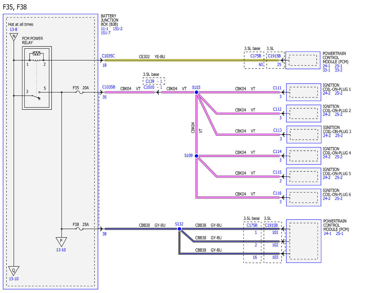
Task: Open the C1915B link above pin 25
Action: coord(274,56)
